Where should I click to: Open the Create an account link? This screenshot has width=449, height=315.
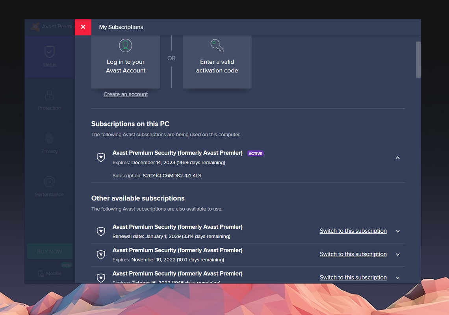(126, 94)
